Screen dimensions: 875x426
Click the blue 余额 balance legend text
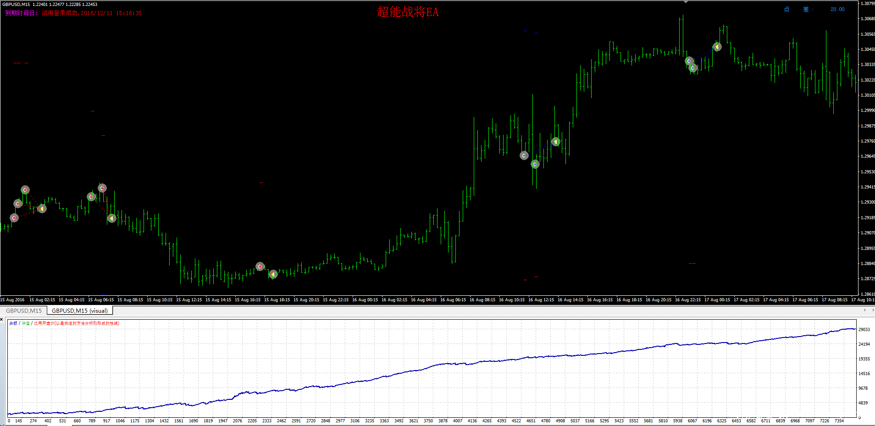[13, 323]
